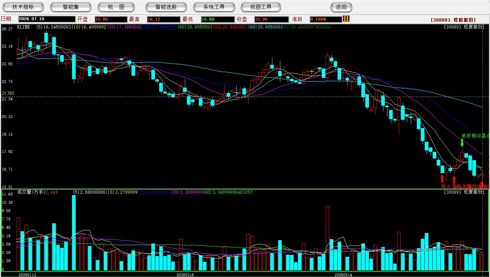
Task: Open the 视图 menu button
Action: pos(116,7)
